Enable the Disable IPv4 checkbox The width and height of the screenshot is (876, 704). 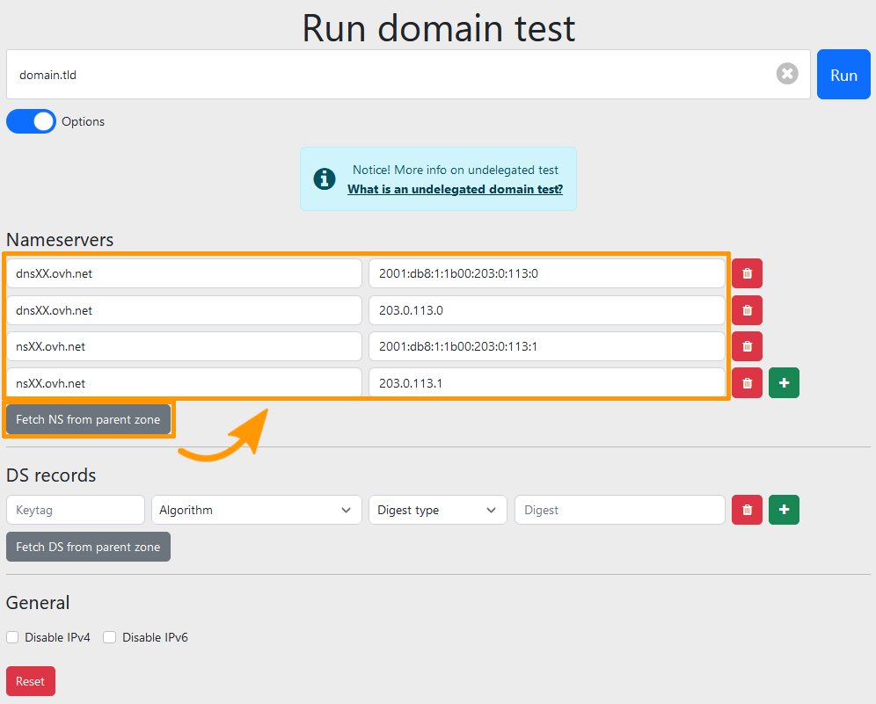click(x=12, y=637)
